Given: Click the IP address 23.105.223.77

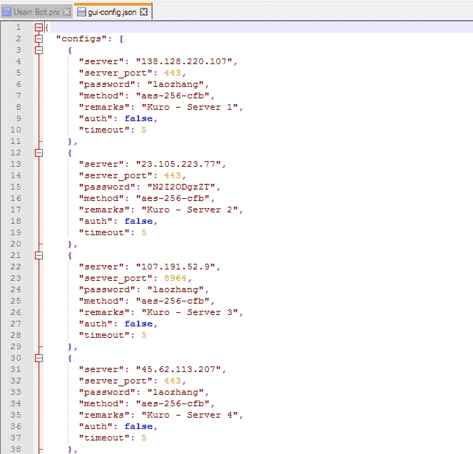Looking at the screenshot, I should coord(178,164).
